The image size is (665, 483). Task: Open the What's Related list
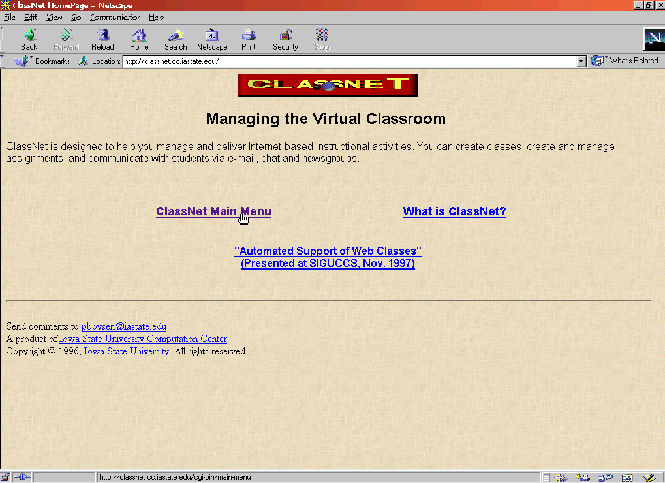pos(625,61)
